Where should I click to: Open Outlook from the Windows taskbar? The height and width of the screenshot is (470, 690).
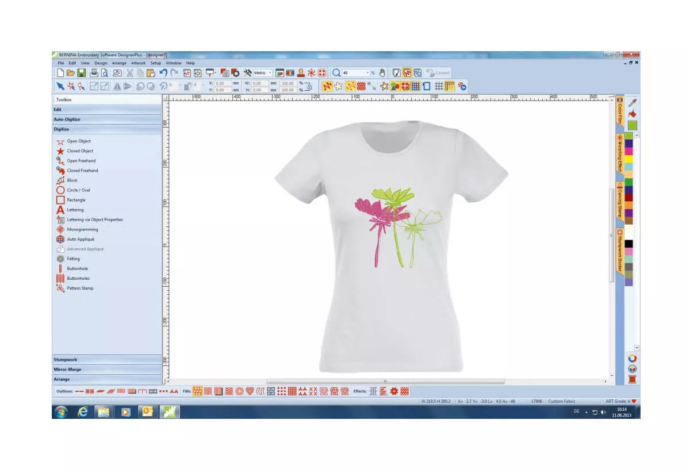[147, 411]
